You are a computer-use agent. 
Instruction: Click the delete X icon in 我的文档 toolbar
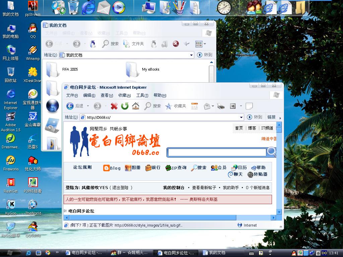(176, 44)
